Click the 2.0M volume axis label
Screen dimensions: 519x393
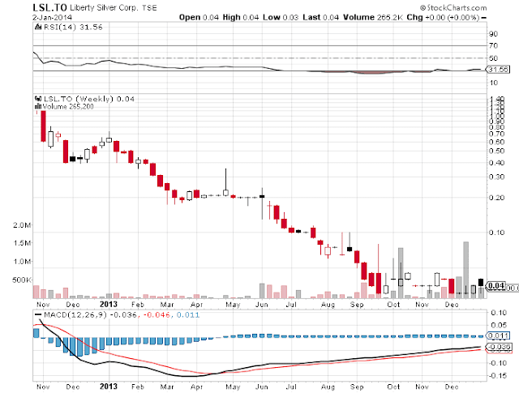tap(22, 225)
